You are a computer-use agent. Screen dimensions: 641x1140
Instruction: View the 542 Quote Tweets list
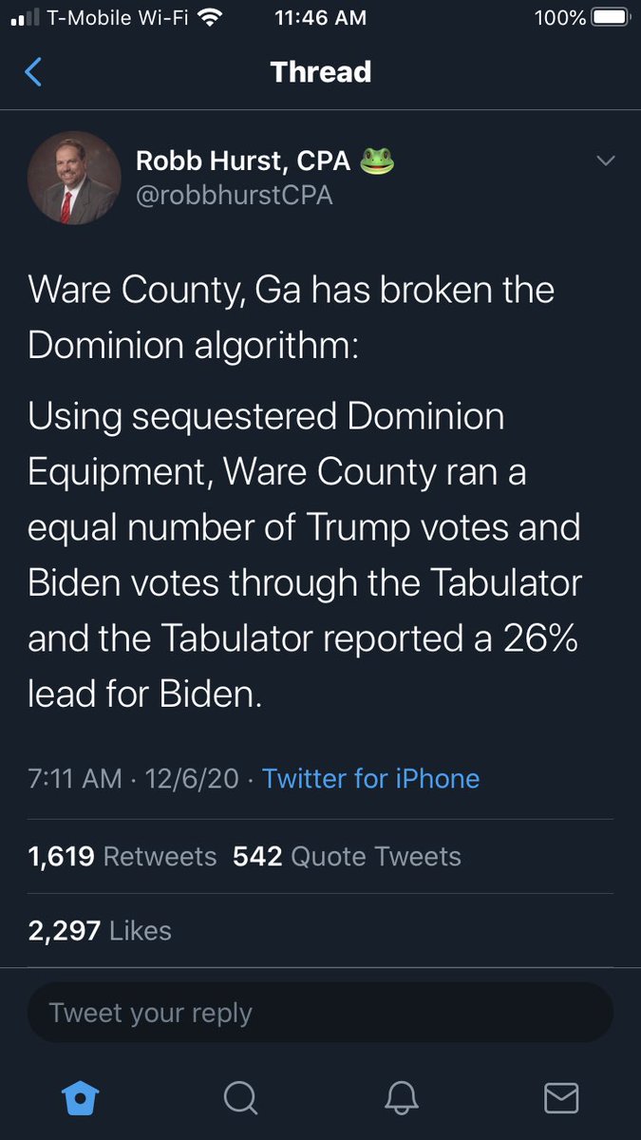[347, 856]
